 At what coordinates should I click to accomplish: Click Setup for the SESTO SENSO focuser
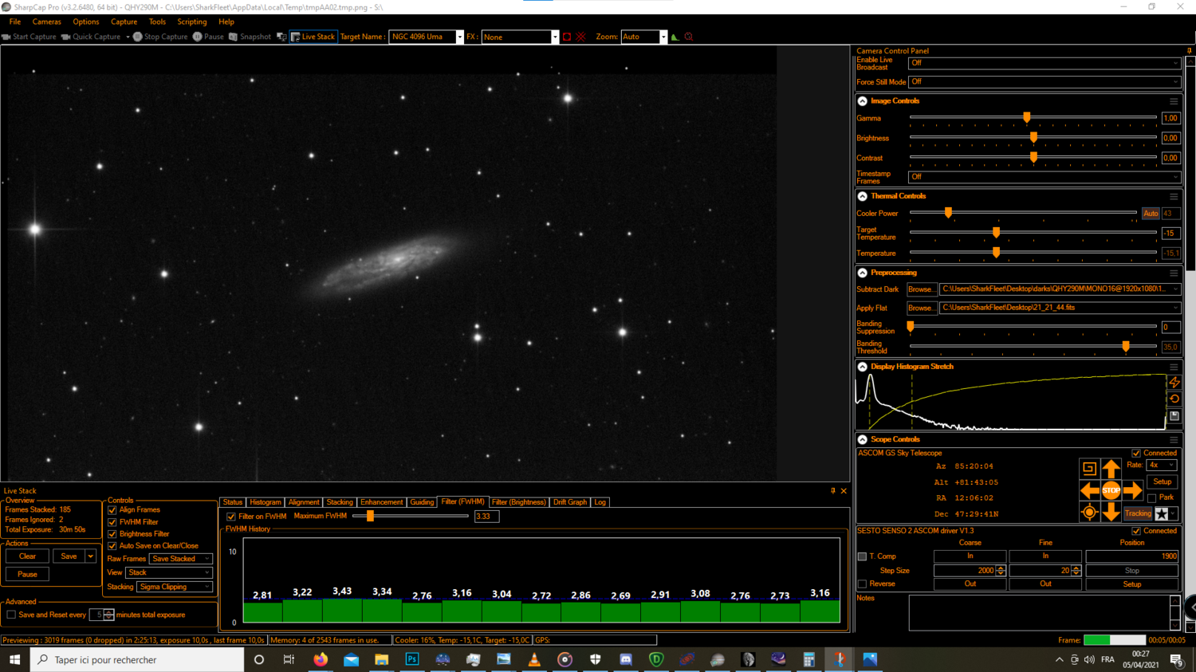point(1131,584)
